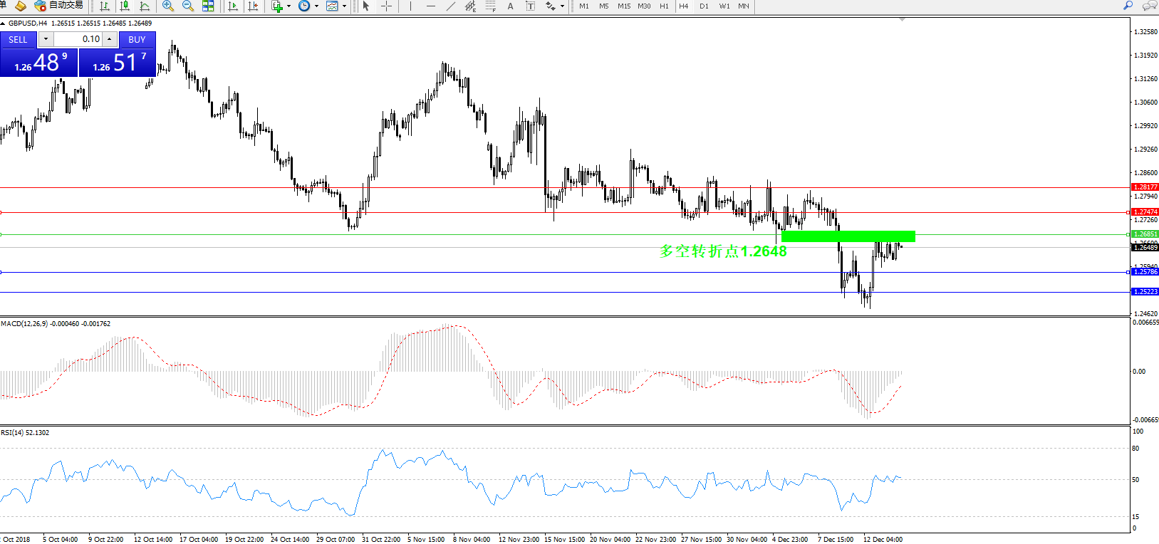
Task: Switch to the M15 timeframe
Action: (x=624, y=6)
